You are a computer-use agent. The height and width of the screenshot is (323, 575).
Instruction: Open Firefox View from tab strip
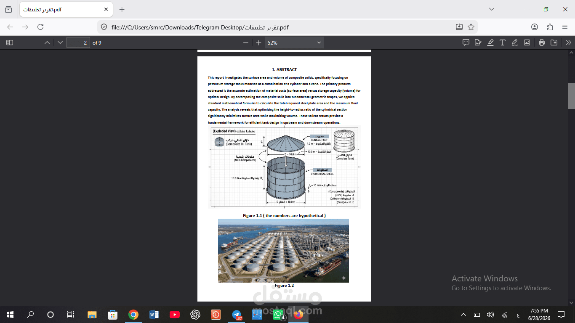pyautogui.click(x=8, y=9)
